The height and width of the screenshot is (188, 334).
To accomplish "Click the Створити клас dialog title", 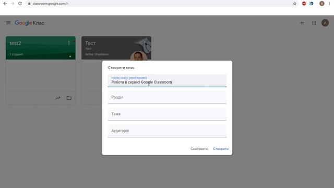I will 121,67.
